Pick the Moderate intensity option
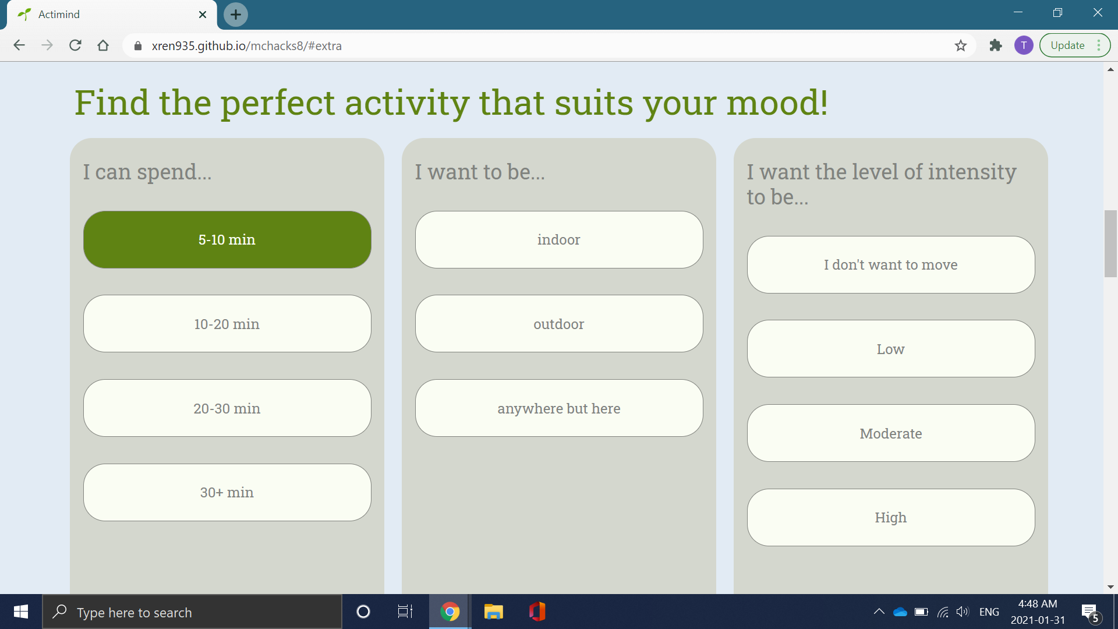Image resolution: width=1118 pixels, height=629 pixels. (x=890, y=433)
